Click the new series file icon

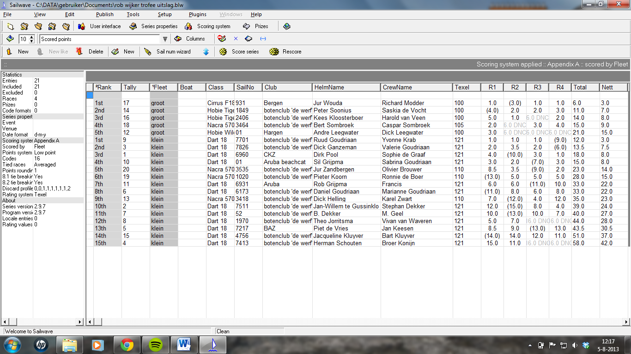(x=10, y=26)
